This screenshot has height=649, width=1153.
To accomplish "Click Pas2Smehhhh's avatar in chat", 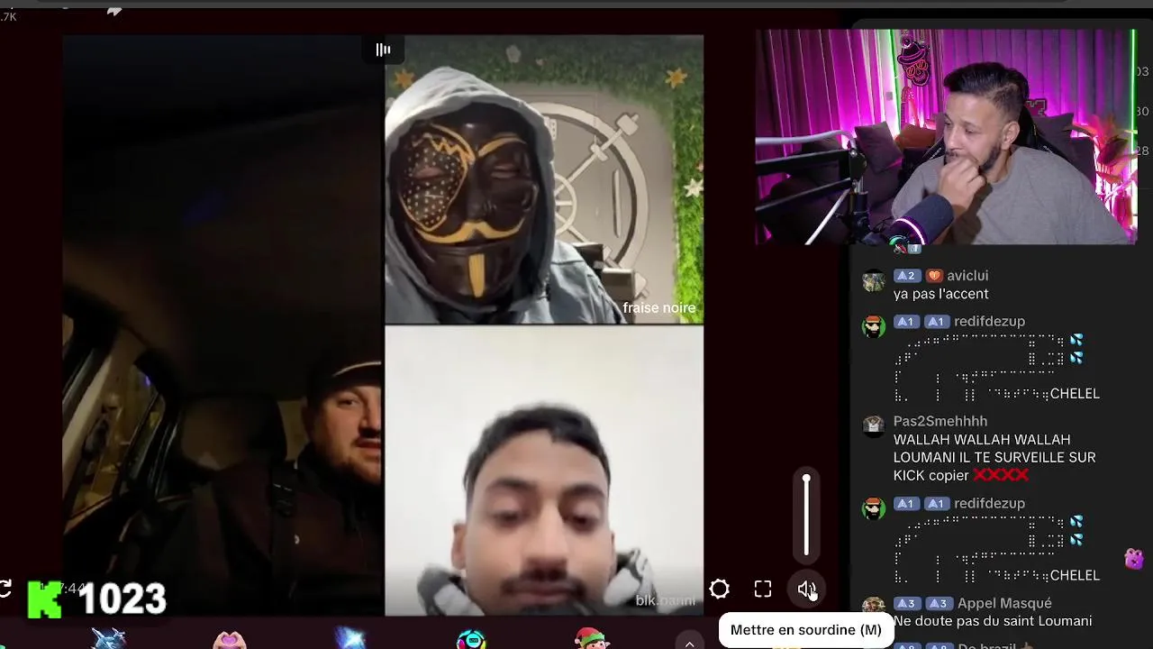I will coord(874,425).
